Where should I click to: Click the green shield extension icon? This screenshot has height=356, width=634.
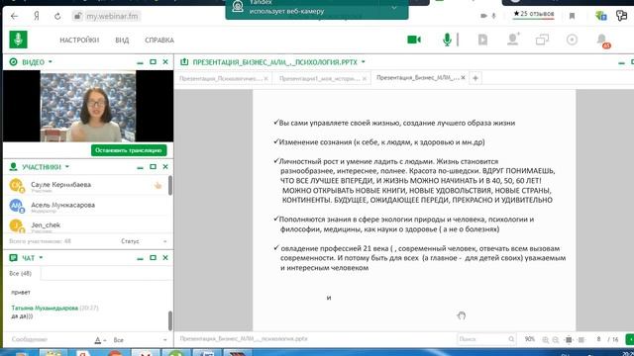pyautogui.click(x=601, y=16)
